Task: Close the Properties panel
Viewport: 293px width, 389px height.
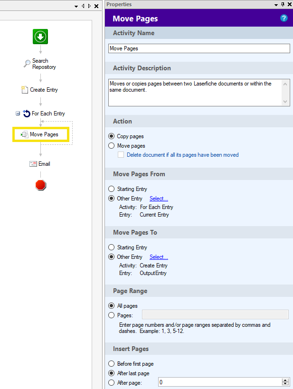Action: pyautogui.click(x=290, y=4)
